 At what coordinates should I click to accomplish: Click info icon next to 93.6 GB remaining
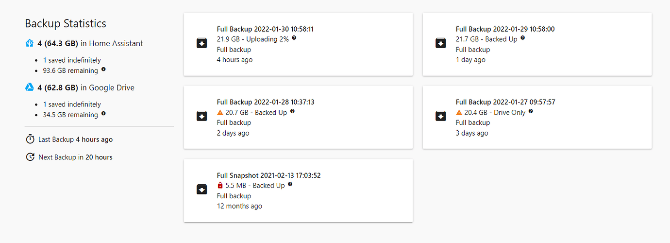pos(103,70)
